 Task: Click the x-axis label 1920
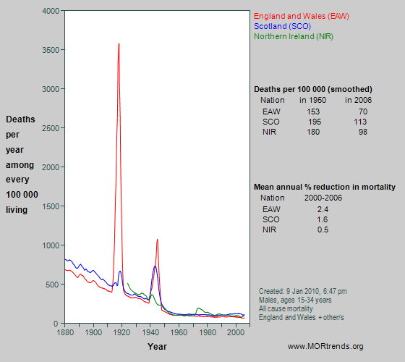pos(122,332)
